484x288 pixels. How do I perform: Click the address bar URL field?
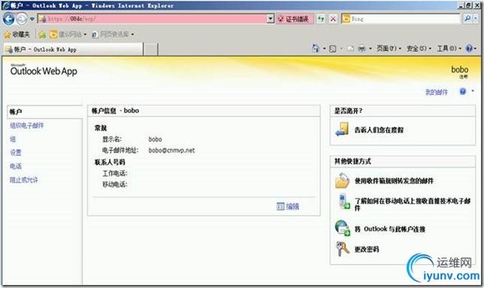click(x=152, y=19)
